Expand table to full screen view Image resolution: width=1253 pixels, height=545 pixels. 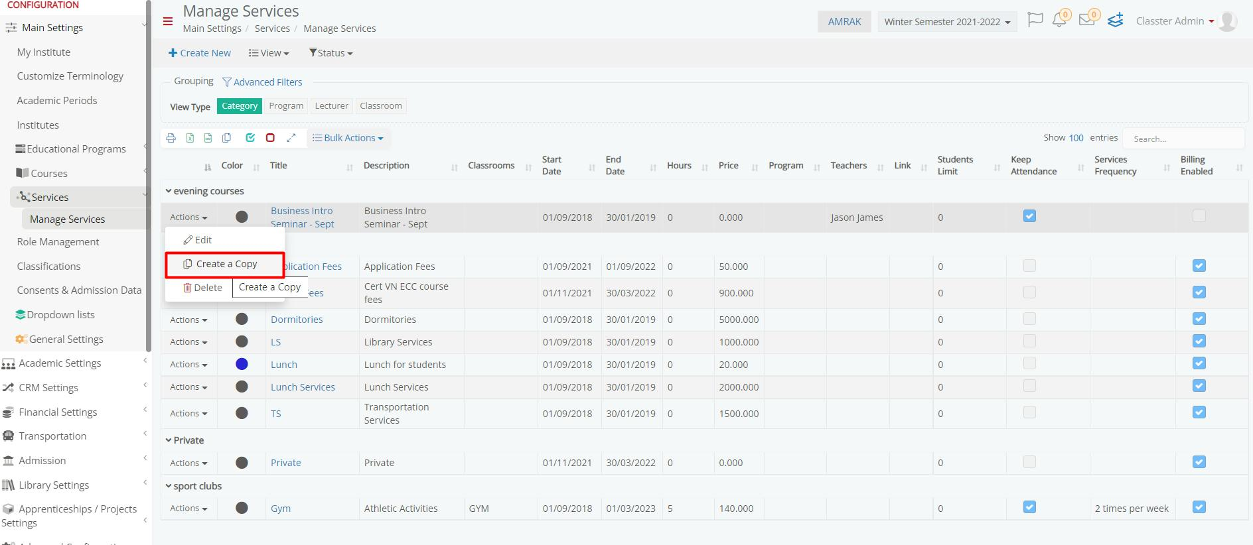tap(291, 138)
